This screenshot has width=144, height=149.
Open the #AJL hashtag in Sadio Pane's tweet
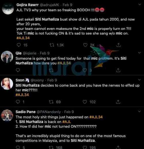[x=67, y=122]
